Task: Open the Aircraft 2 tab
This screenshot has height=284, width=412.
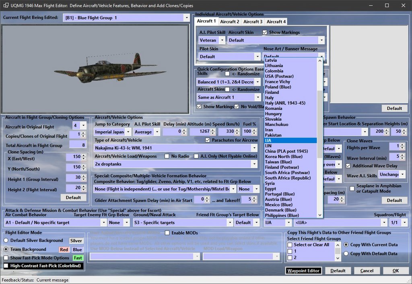Action: [x=229, y=22]
